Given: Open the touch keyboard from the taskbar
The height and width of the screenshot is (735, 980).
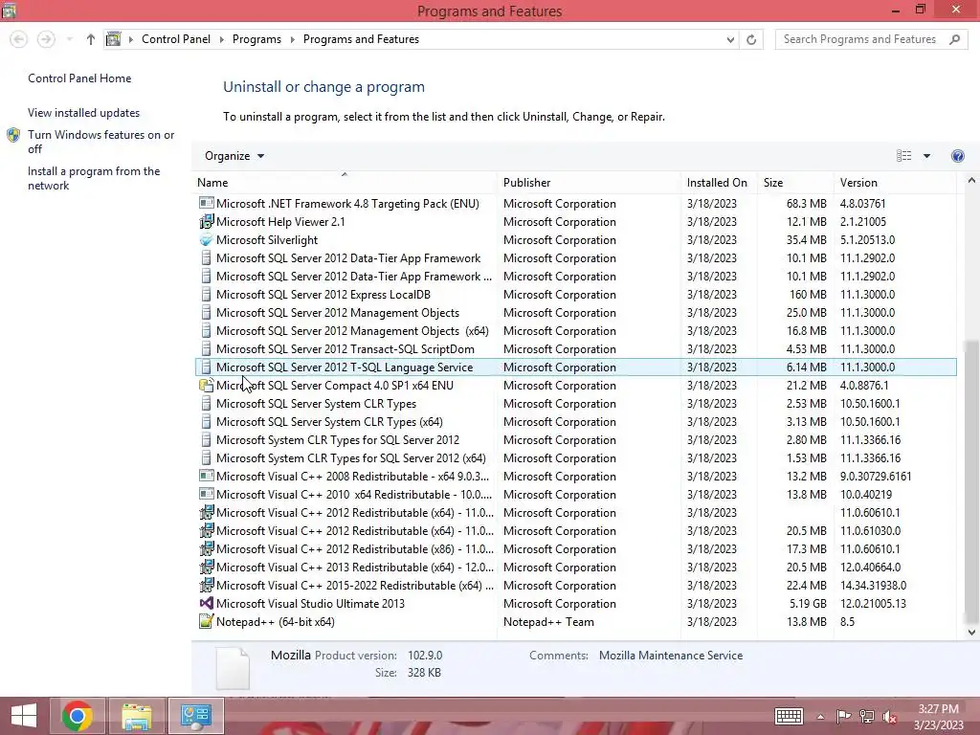Looking at the screenshot, I should click(x=789, y=716).
